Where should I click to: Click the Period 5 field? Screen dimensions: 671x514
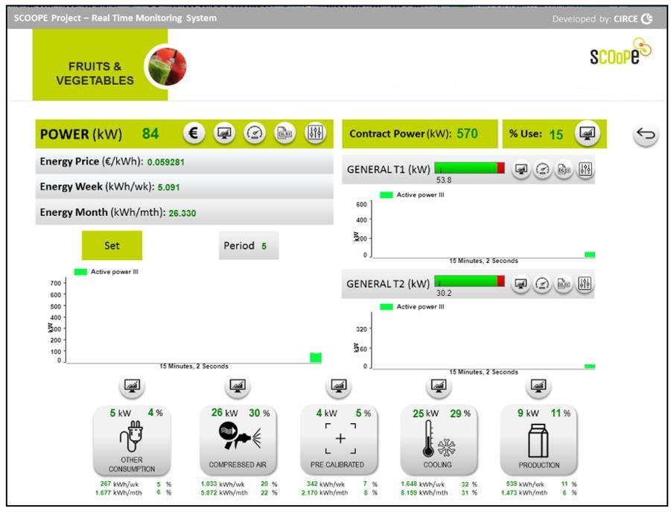pyautogui.click(x=249, y=246)
